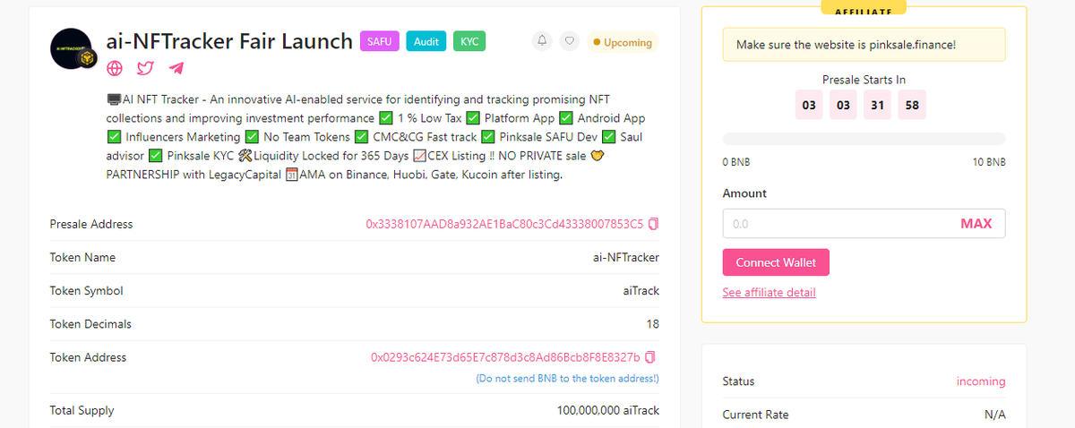
Task: Focus the Amount input field
Action: [864, 224]
